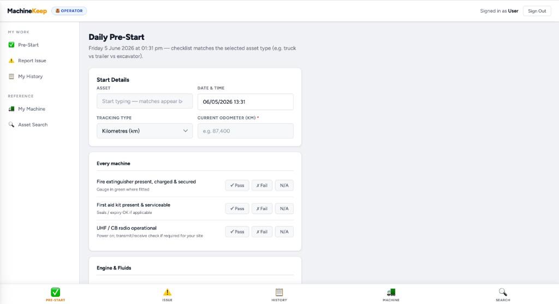Click Asset Search magnifier icon in sidebar
Viewport: 559px width, 304px height.
(x=11, y=125)
